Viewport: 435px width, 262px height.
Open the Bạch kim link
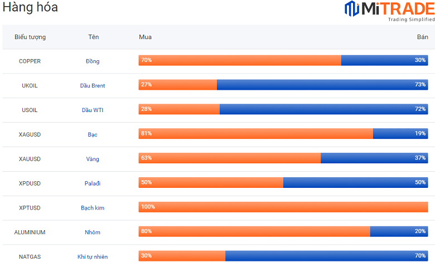(x=93, y=208)
